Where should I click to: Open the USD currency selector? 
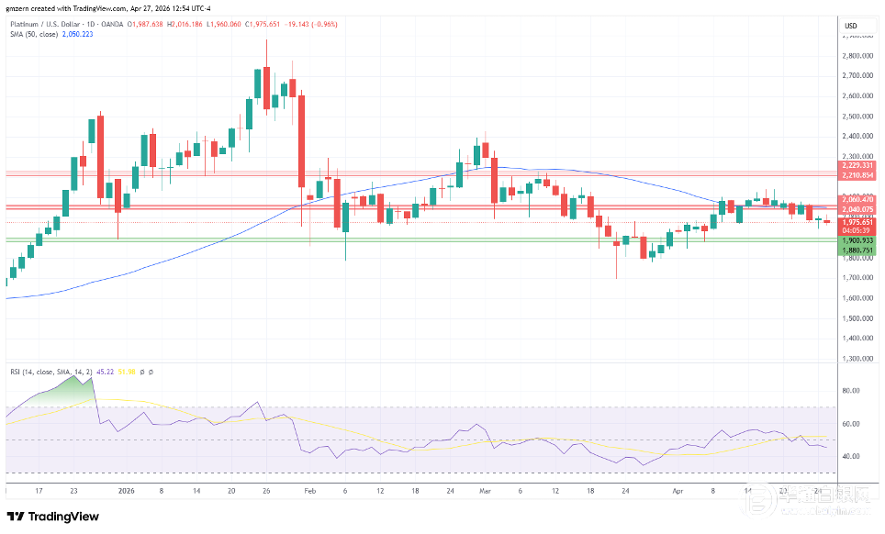(x=850, y=25)
